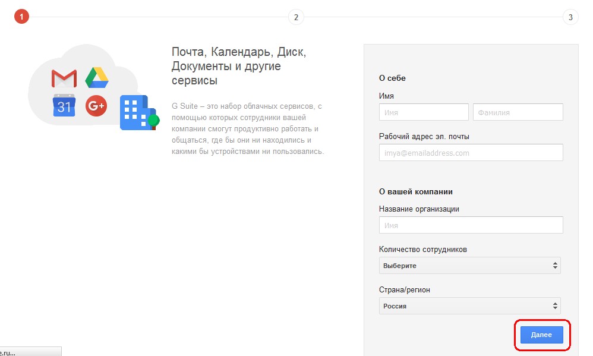
Task: Click the "О себе" section heading
Action: 392,78
